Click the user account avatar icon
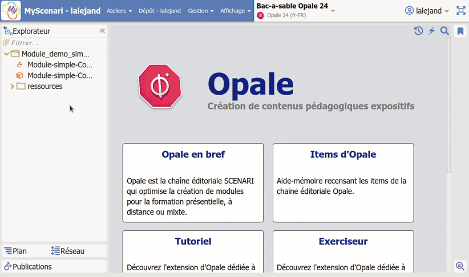 pyautogui.click(x=409, y=10)
